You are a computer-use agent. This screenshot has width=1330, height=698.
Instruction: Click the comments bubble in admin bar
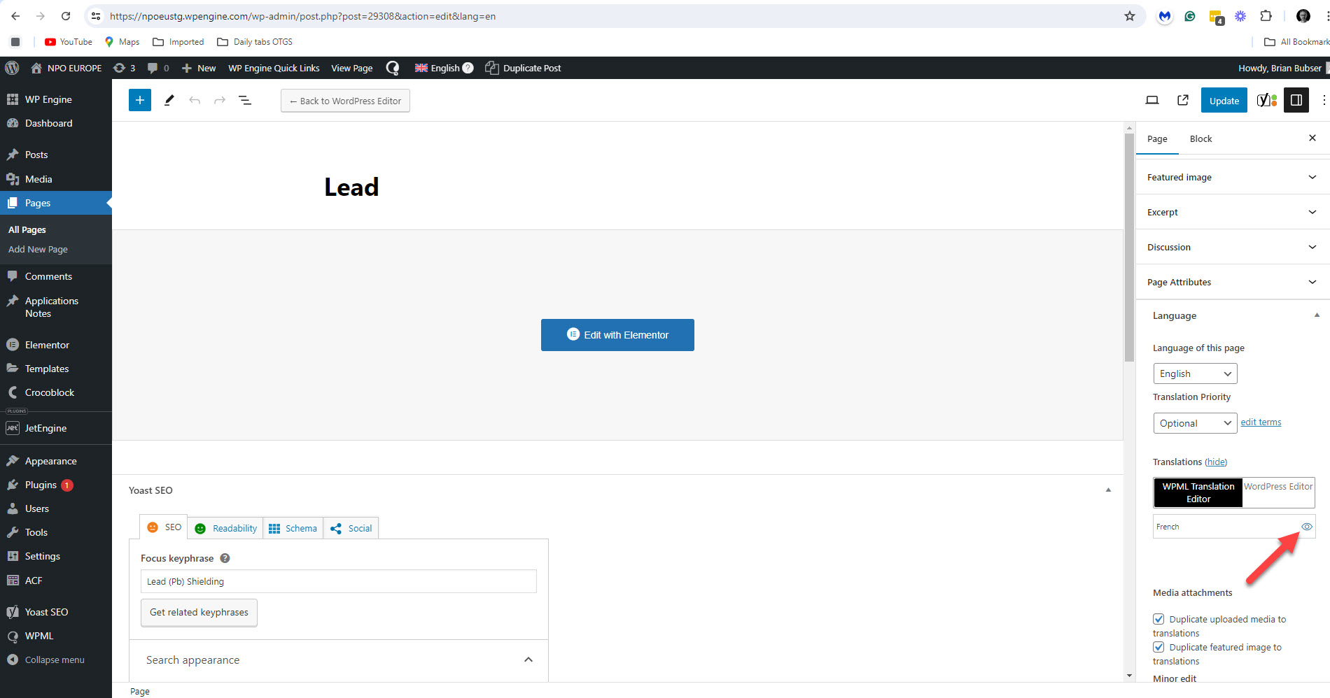(158, 68)
